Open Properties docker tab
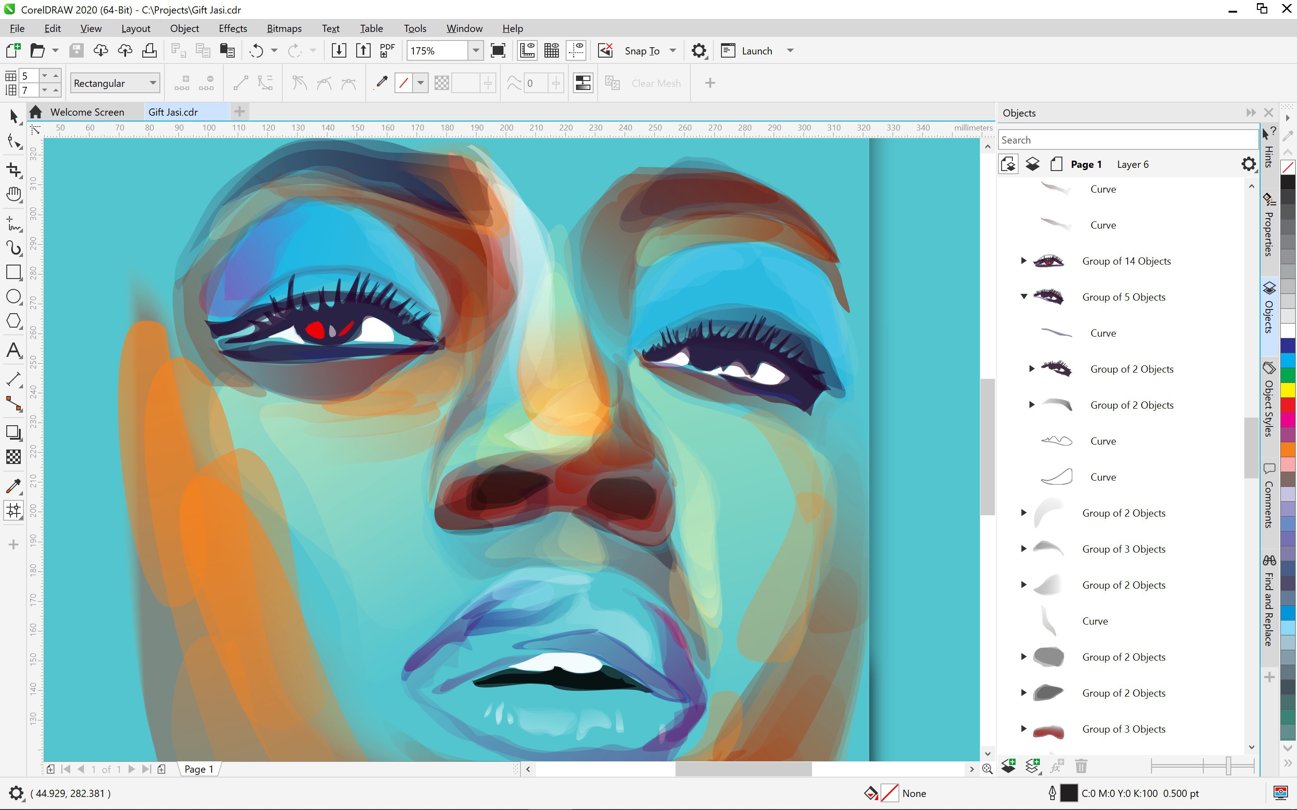Viewport: 1297px width, 810px height. (x=1269, y=225)
